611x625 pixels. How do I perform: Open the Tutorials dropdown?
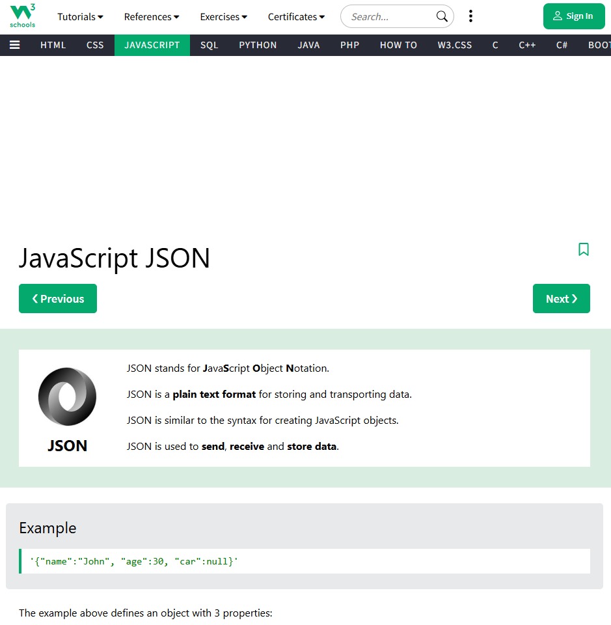80,16
